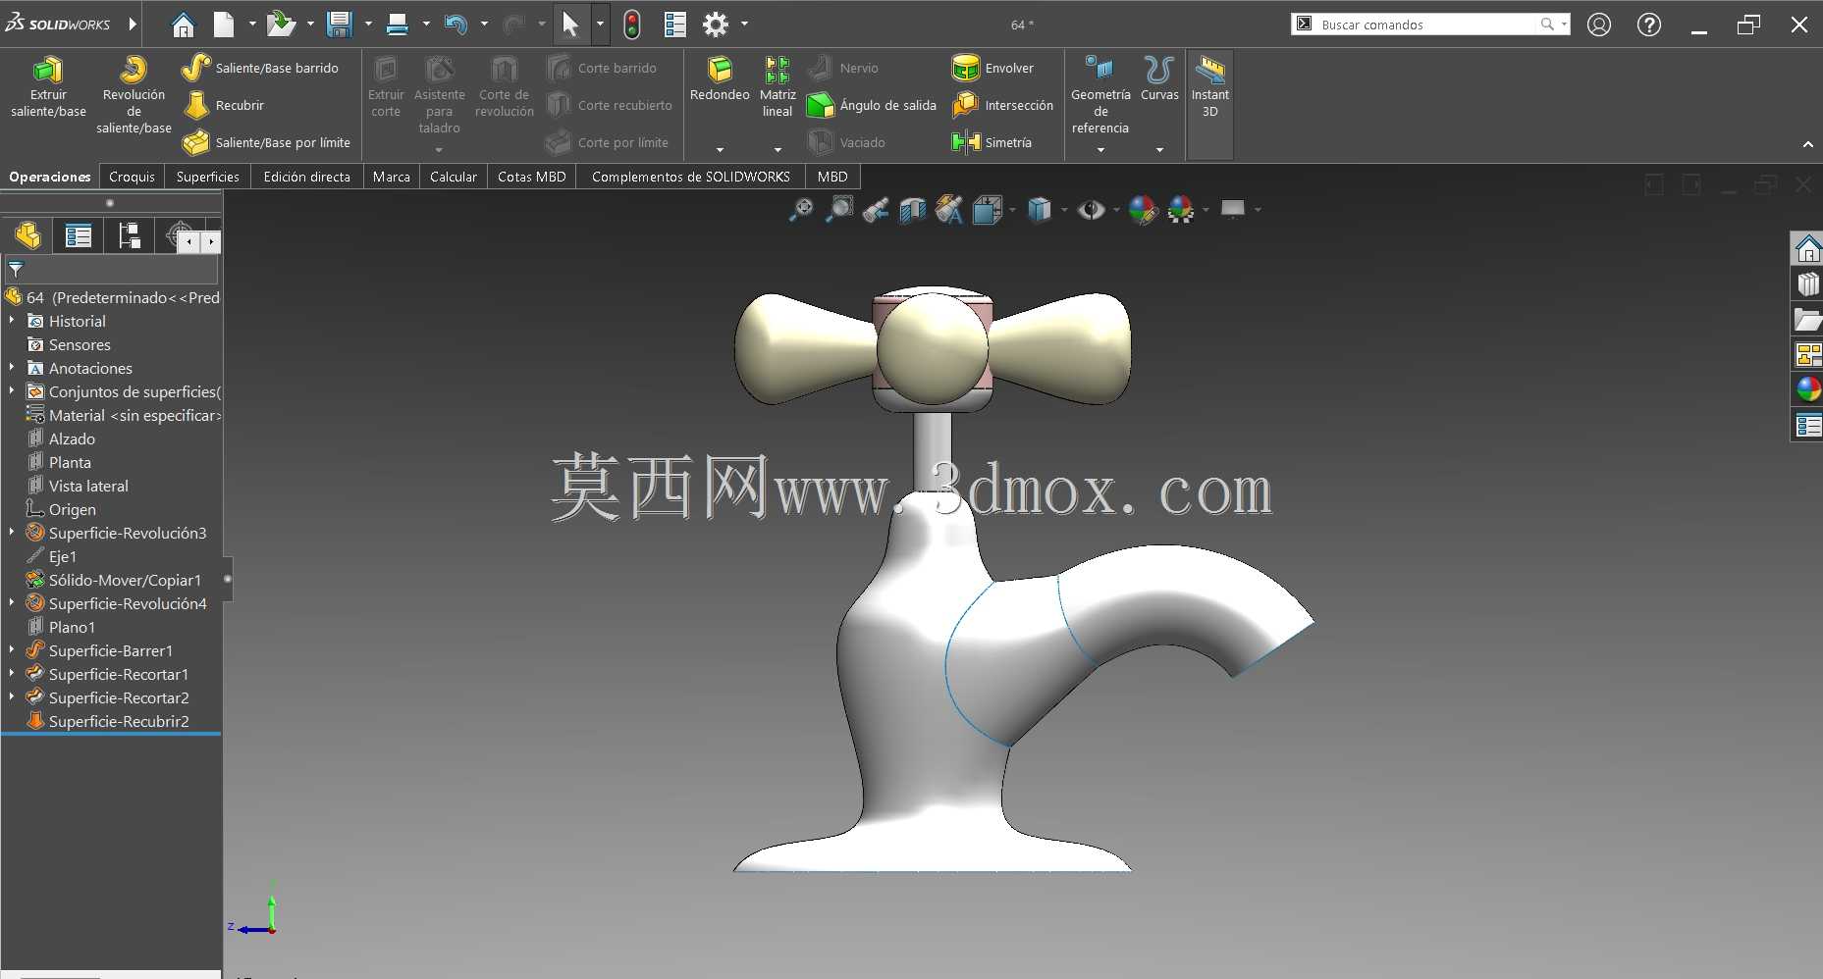Expand Superficie-Revolución4 feature
Viewport: 1823px width, 979px height.
point(12,603)
